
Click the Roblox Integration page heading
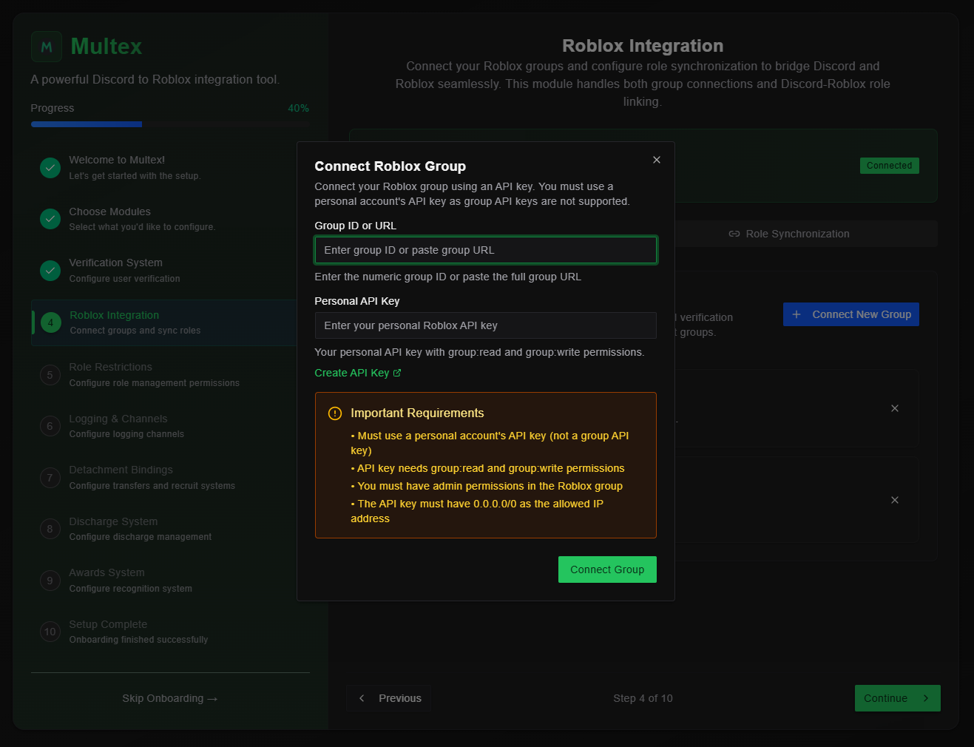coord(643,46)
